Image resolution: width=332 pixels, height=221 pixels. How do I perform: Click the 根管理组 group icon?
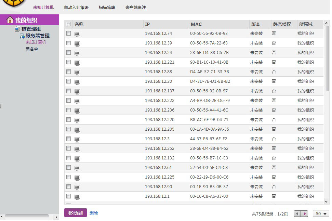pyautogui.click(x=17, y=29)
